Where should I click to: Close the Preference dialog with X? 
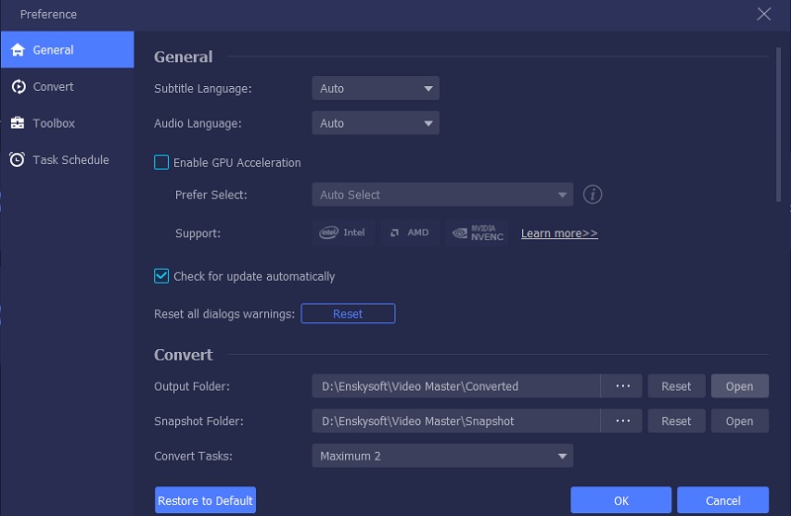coord(763,14)
